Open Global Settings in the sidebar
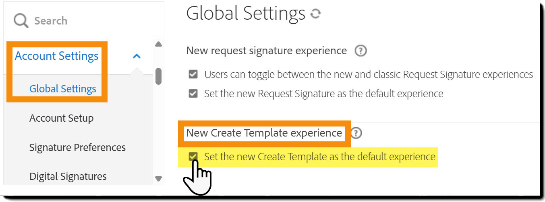Image resolution: width=545 pixels, height=202 pixels. 63,89
